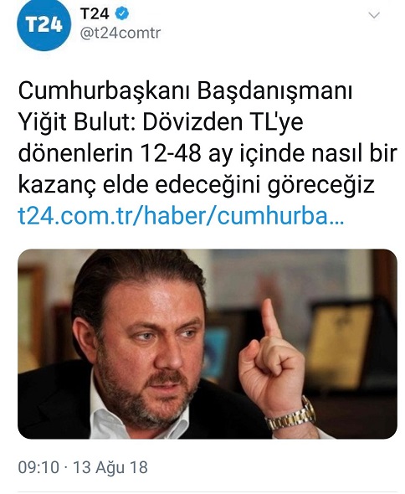Open the t24.com.tr/haber/cumhurba… link
The image size is (405, 494).
tap(181, 217)
